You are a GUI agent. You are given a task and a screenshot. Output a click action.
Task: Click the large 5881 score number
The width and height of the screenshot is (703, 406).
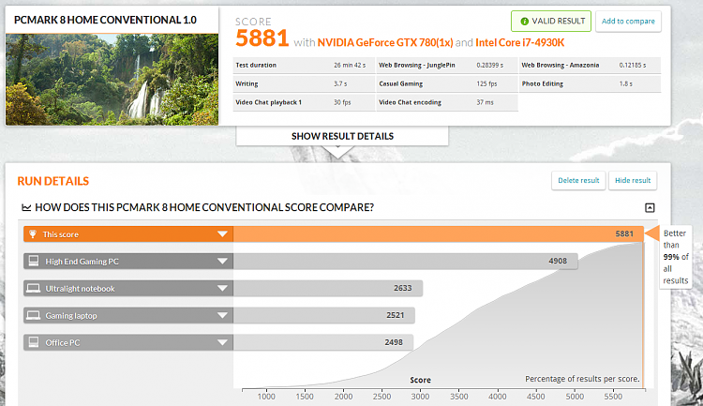[262, 38]
